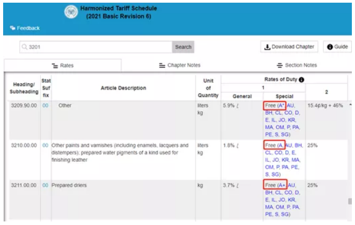Screen dimensions: 355x225
Task: Click the '15.4¢/kg + 46%' rate
Action: pos(325,106)
